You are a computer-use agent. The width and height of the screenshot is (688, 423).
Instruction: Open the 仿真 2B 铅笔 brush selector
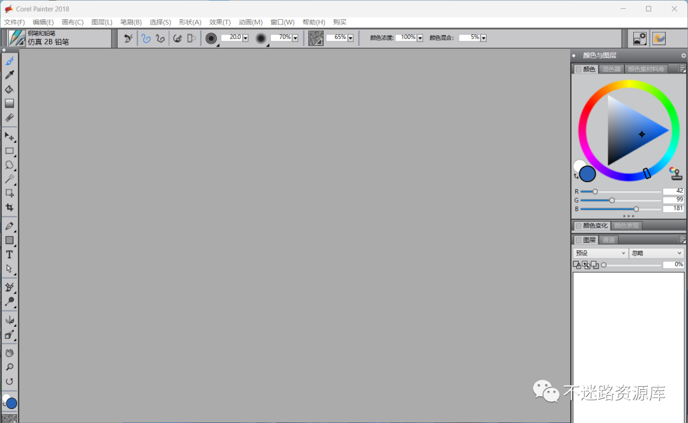click(60, 38)
